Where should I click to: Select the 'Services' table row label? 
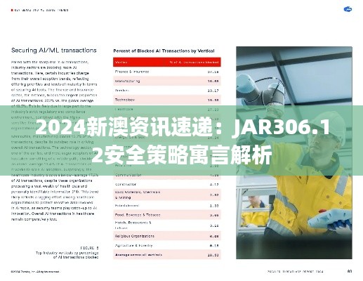(x=121, y=91)
